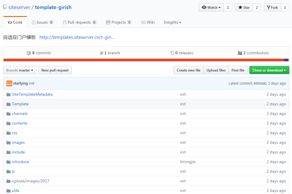Expand the Branch: master selector

pos(20,70)
